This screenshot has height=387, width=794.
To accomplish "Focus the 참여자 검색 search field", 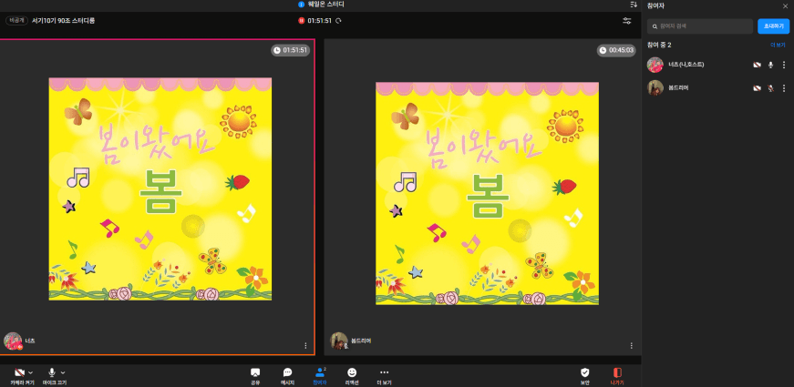I will click(x=700, y=26).
